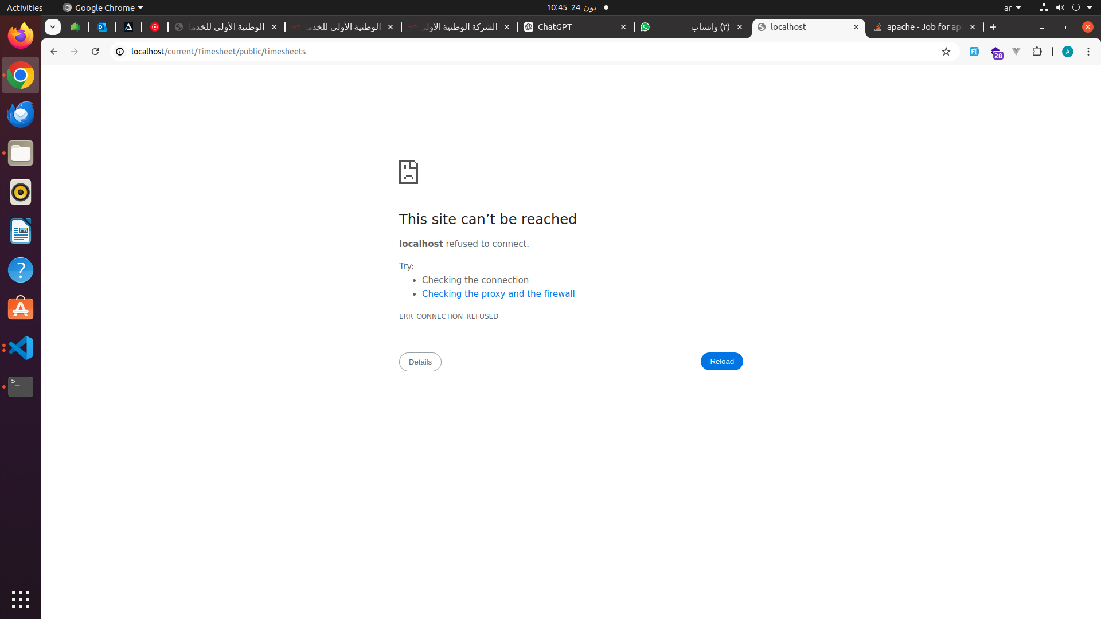The width and height of the screenshot is (1101, 619).
Task: Expand the system power menu arrow
Action: [1090, 8]
